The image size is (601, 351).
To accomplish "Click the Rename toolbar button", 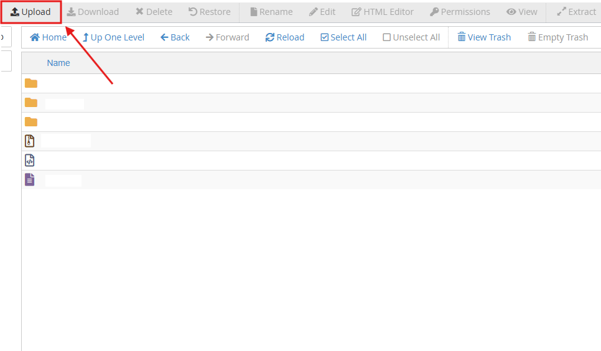I will pos(271,12).
